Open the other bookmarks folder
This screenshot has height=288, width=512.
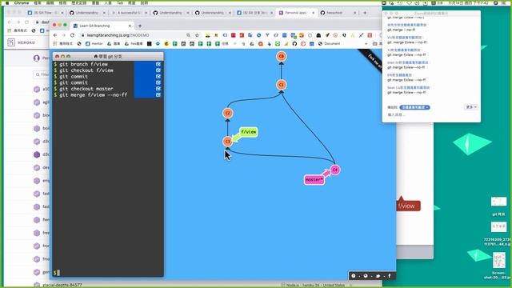[x=377, y=43]
